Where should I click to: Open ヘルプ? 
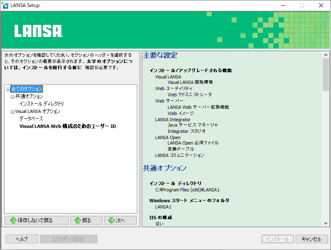click(x=22, y=239)
